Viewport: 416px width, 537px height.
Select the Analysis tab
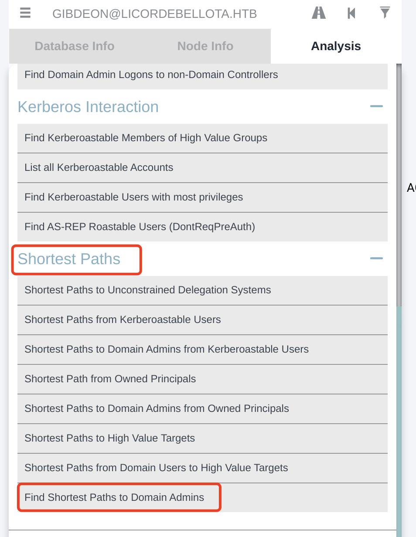pyautogui.click(x=336, y=46)
